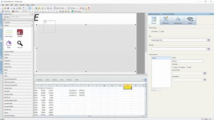The image size is (214, 120).
Task: Select Series1 in the data insertion list
Action: 161,58
